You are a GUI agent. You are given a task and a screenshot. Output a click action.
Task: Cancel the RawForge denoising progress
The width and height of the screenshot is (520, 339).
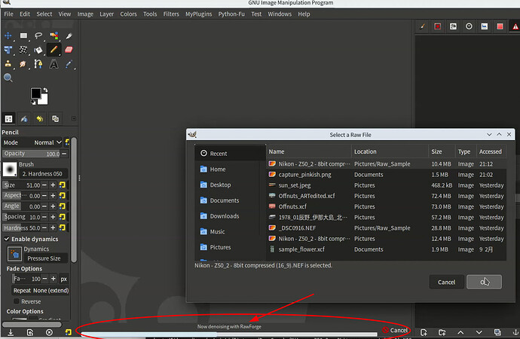click(x=395, y=330)
